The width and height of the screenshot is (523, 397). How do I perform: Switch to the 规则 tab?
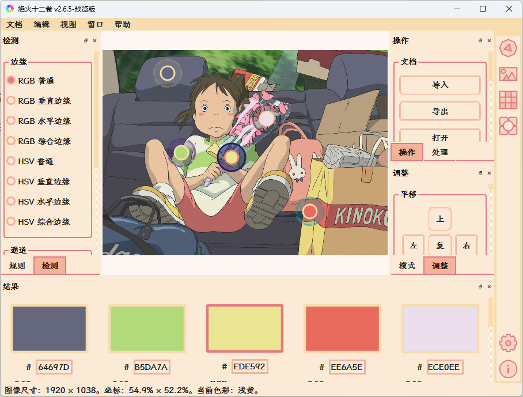17,266
